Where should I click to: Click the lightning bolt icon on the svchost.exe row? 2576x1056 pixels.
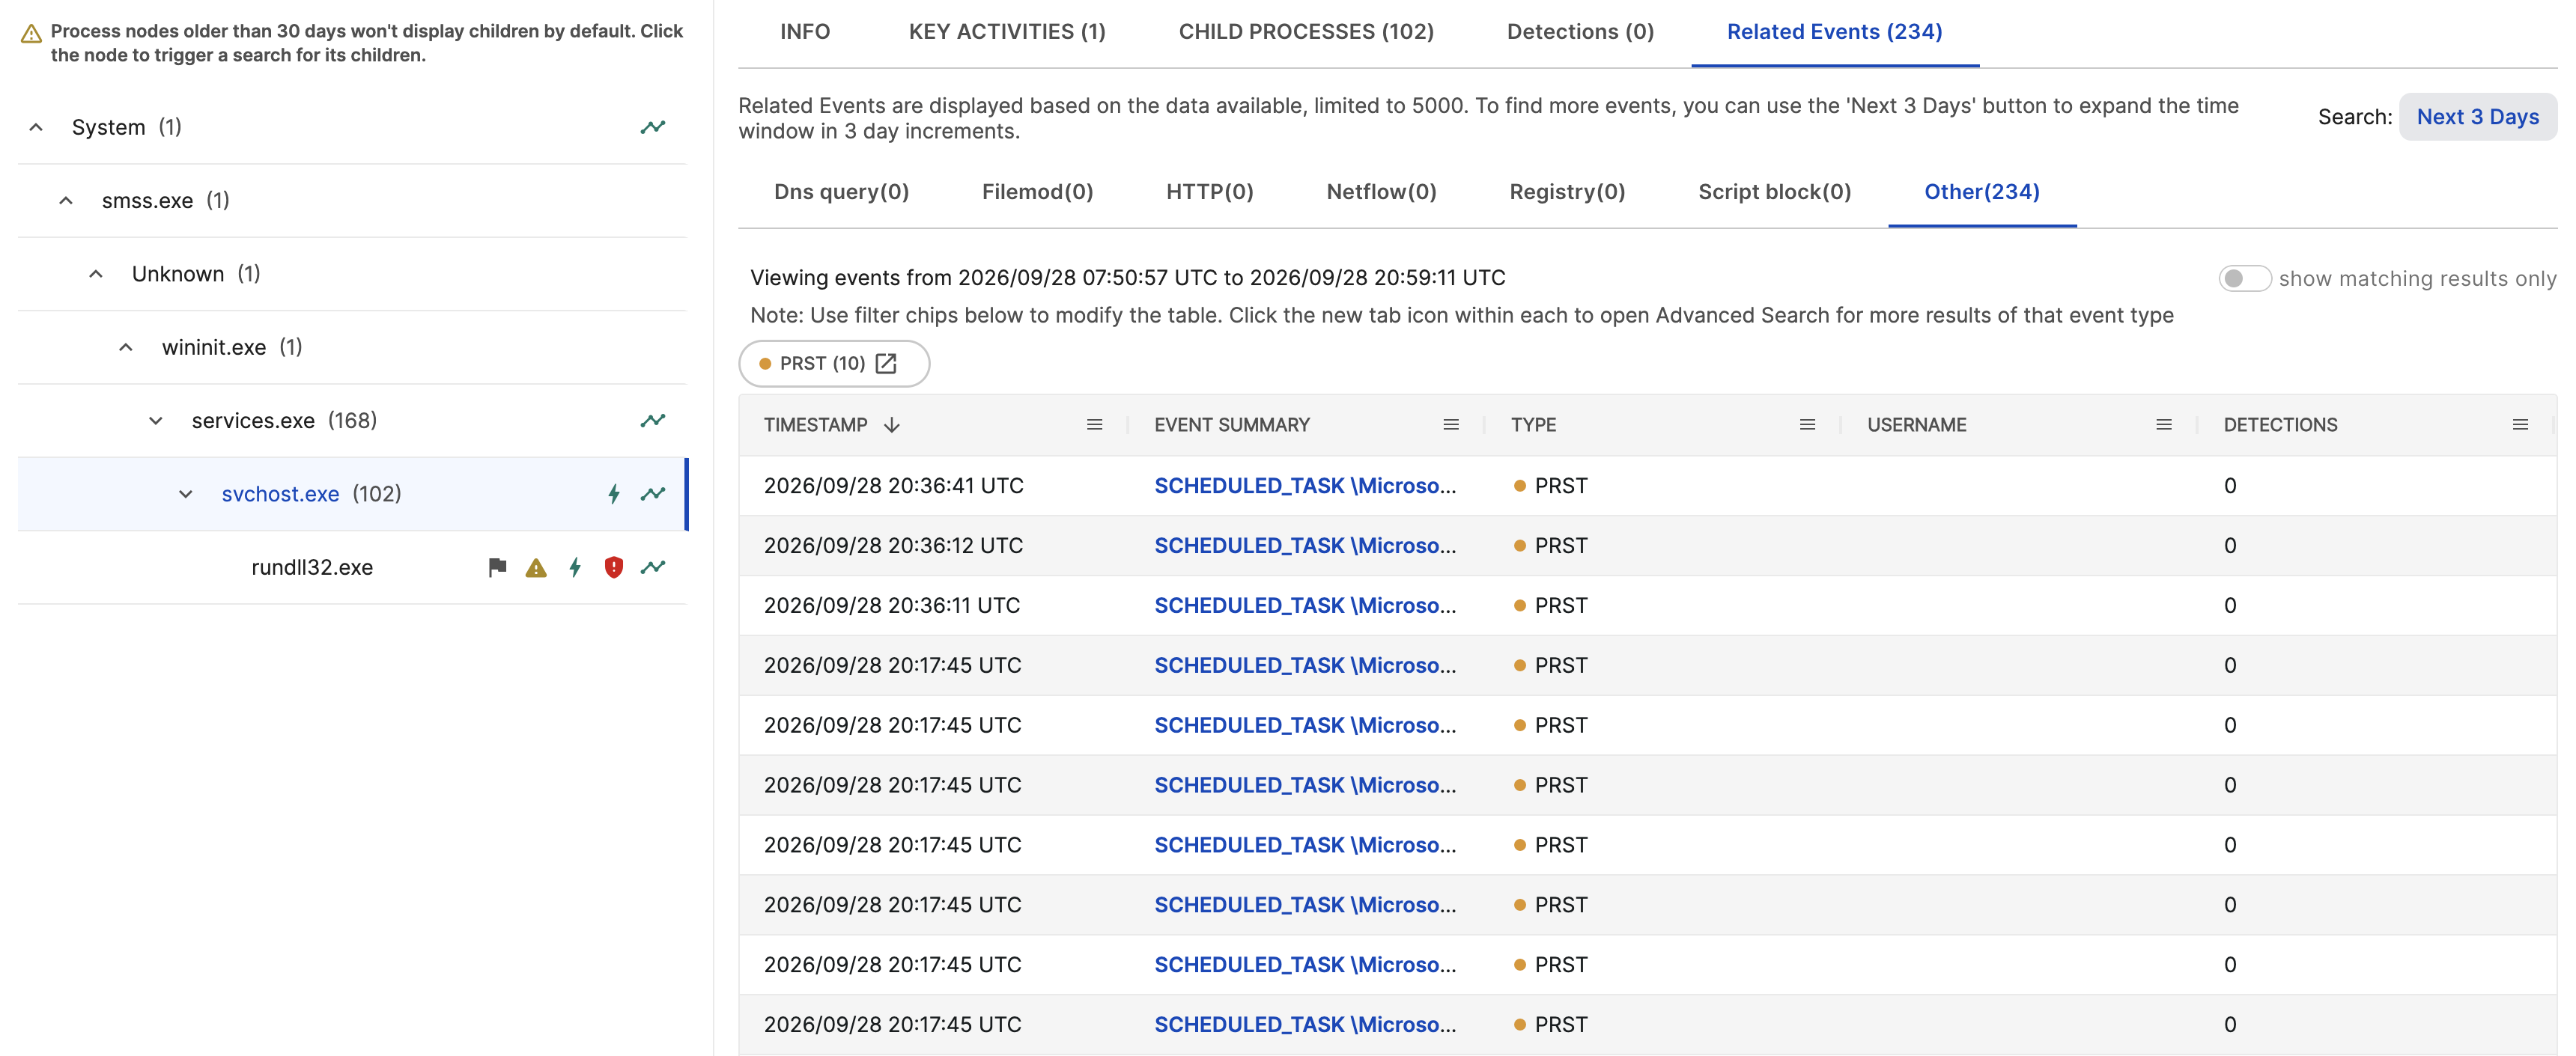pyautogui.click(x=614, y=493)
